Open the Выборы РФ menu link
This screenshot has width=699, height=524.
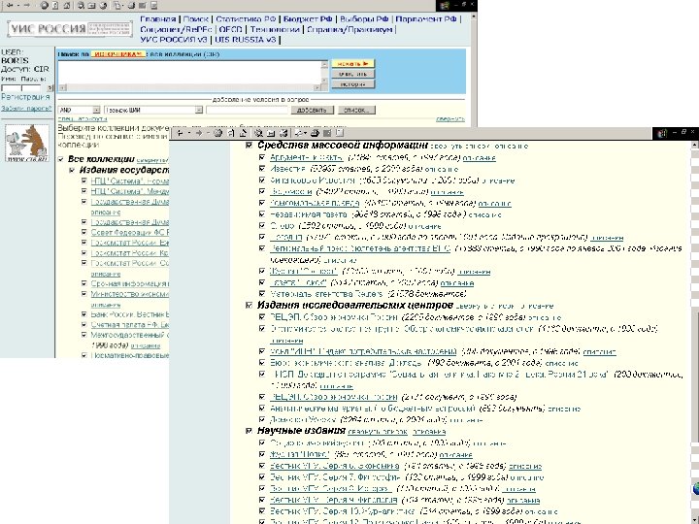tap(364, 19)
